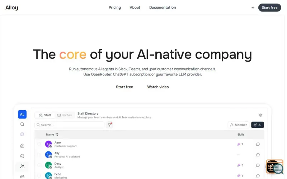Toggle the light/dark theme sun icon

point(253,8)
